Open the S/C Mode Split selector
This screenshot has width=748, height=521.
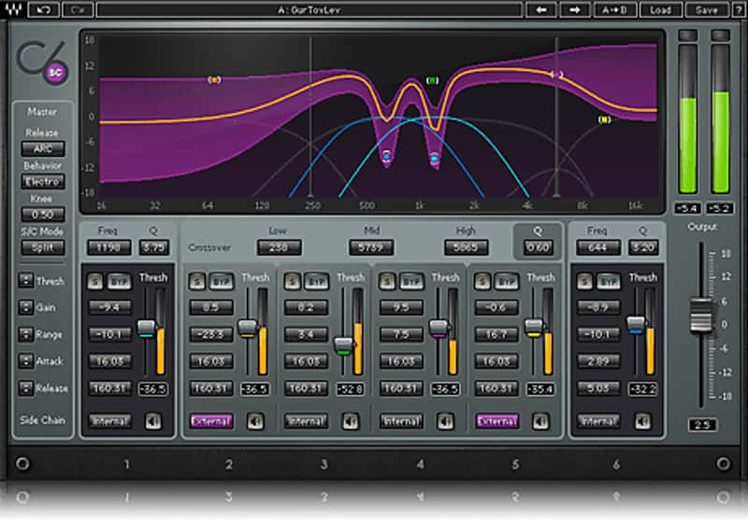[43, 247]
